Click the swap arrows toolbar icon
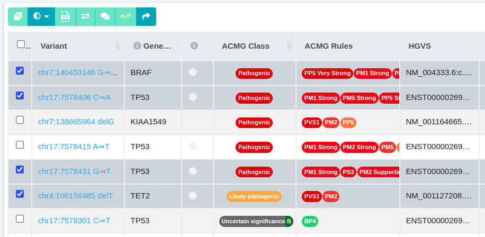 (x=85, y=16)
